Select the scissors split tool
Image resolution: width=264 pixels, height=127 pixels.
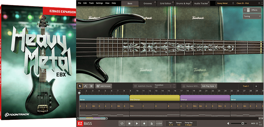[91, 86]
